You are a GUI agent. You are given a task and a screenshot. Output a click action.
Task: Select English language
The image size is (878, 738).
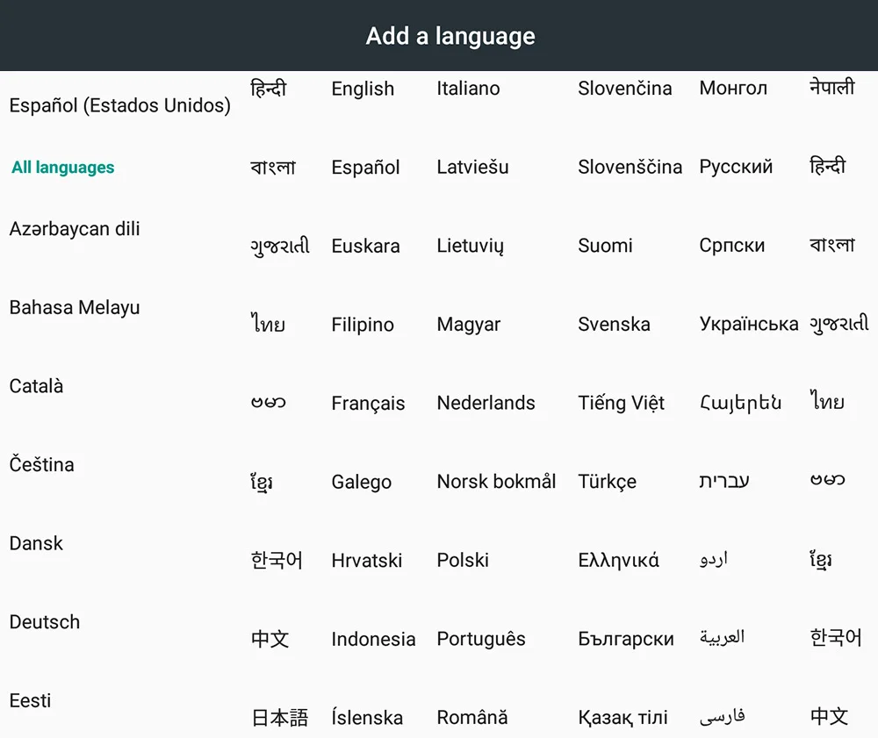[x=363, y=89]
